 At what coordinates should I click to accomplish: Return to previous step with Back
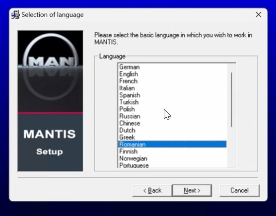tap(152, 191)
